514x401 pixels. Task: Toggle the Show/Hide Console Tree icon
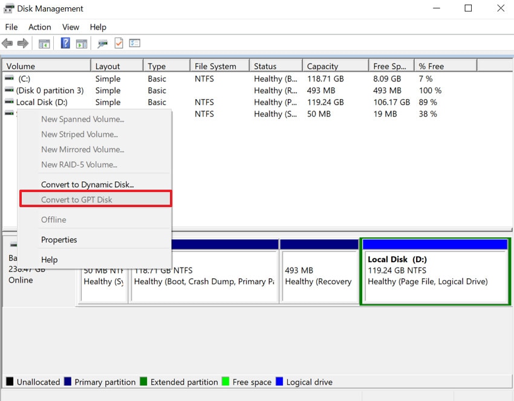tap(44, 43)
